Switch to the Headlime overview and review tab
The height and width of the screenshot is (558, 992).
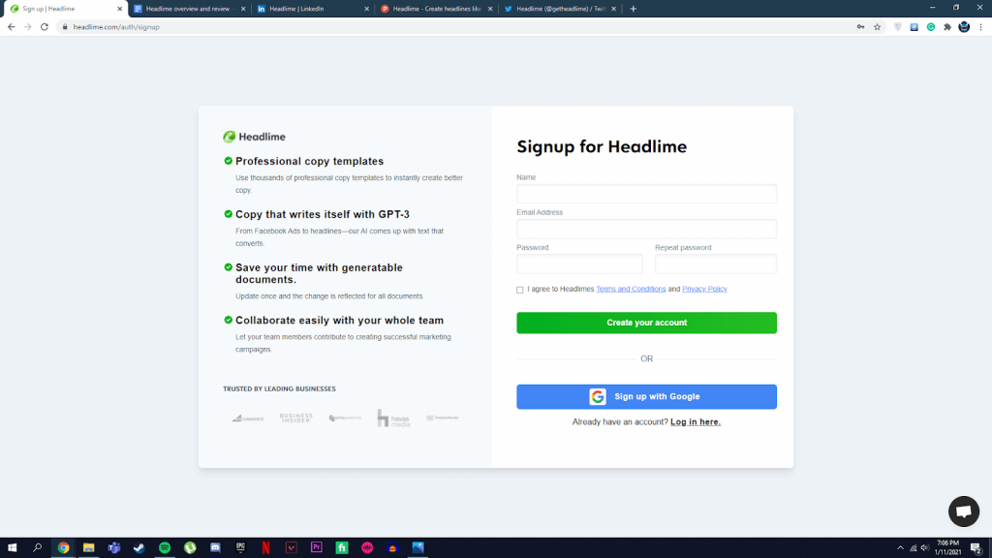[189, 9]
